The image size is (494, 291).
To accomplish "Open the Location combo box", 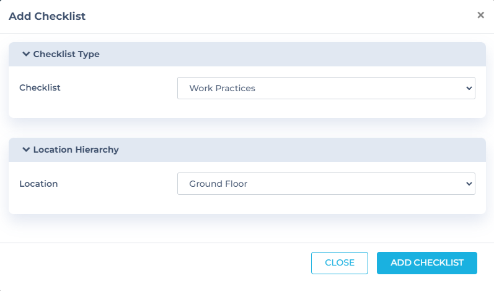I will tap(326, 184).
